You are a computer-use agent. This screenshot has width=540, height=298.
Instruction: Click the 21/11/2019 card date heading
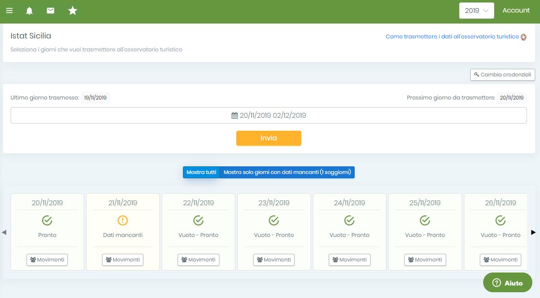click(123, 203)
